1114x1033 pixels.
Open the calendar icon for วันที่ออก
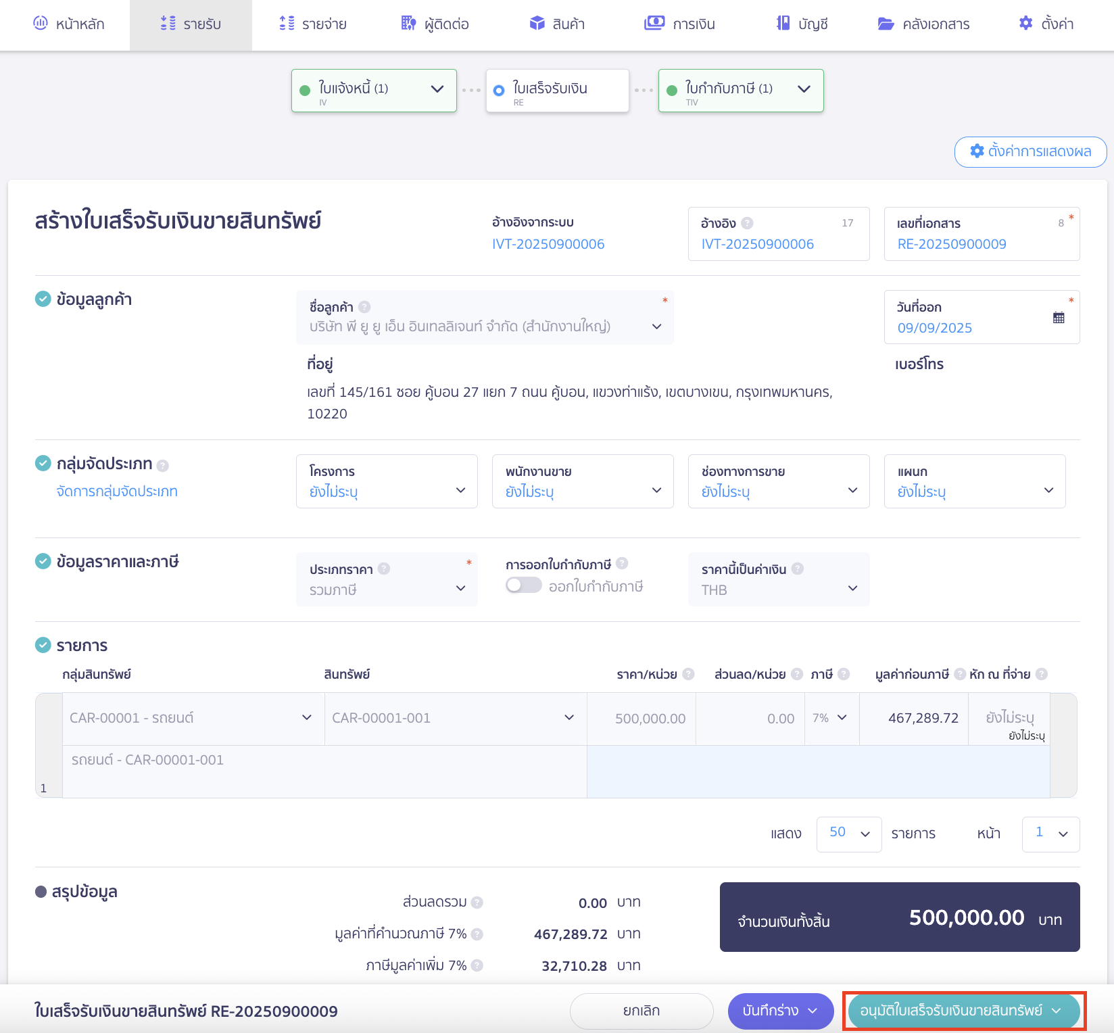pyautogui.click(x=1059, y=318)
